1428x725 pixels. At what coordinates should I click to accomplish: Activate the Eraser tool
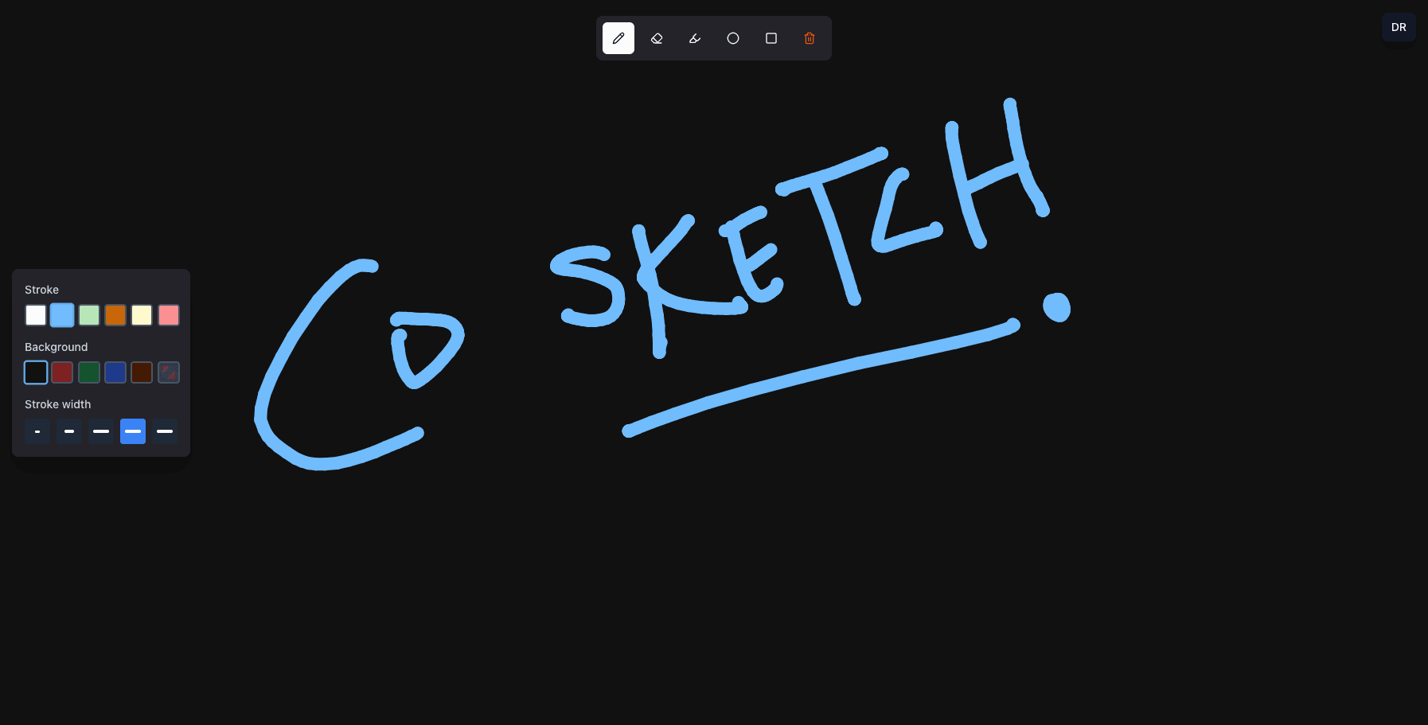coord(657,38)
